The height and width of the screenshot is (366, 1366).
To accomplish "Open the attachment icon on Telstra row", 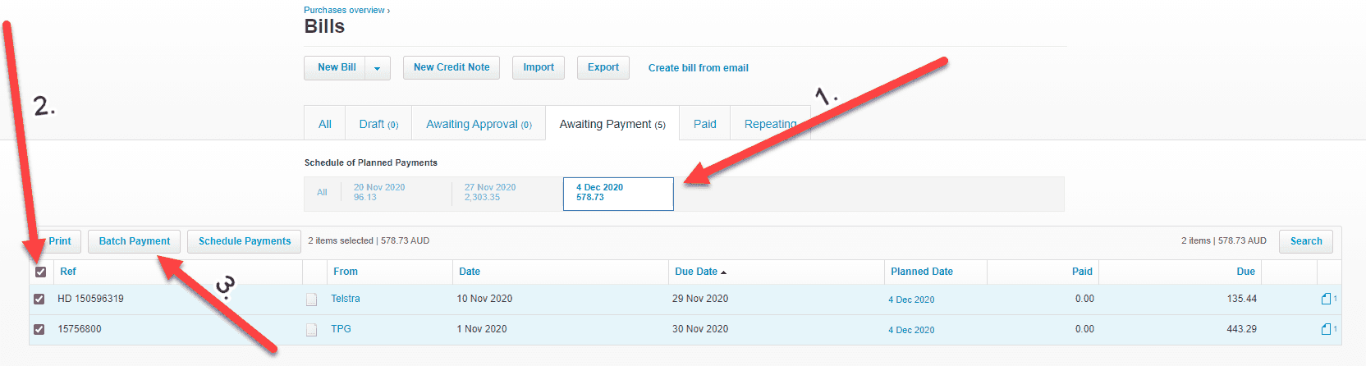I will tap(1326, 299).
